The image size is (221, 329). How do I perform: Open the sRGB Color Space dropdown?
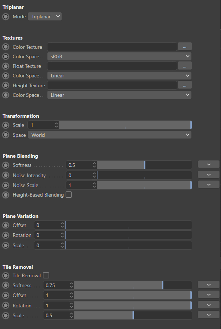pyautogui.click(x=119, y=56)
